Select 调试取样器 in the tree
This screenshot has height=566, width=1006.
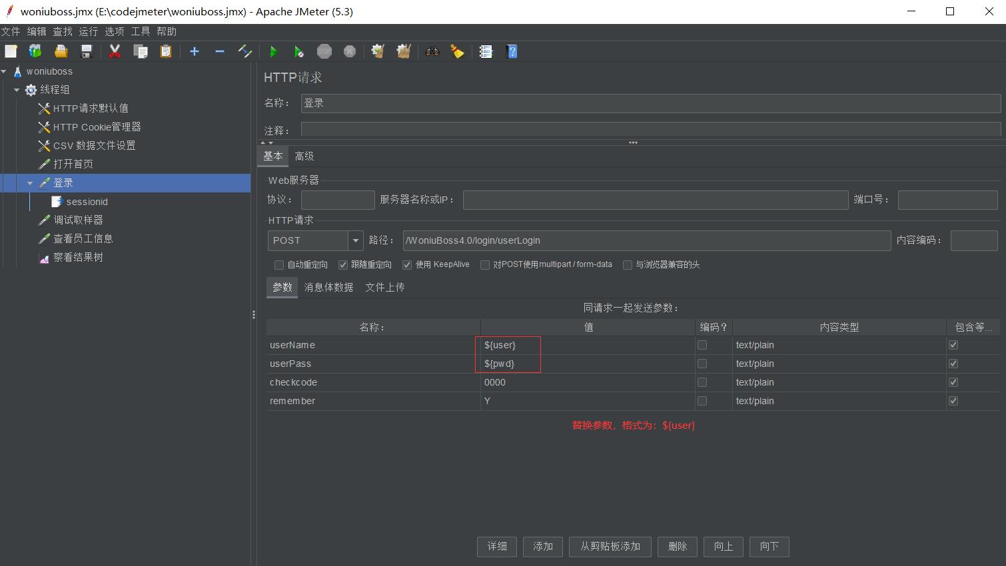pyautogui.click(x=78, y=220)
